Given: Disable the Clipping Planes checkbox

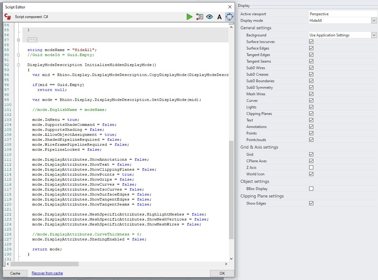Looking at the screenshot, I should [x=311, y=114].
